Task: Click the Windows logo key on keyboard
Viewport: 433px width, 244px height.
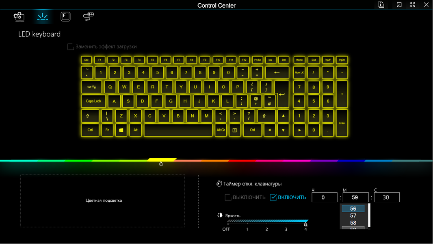Action: point(121,130)
